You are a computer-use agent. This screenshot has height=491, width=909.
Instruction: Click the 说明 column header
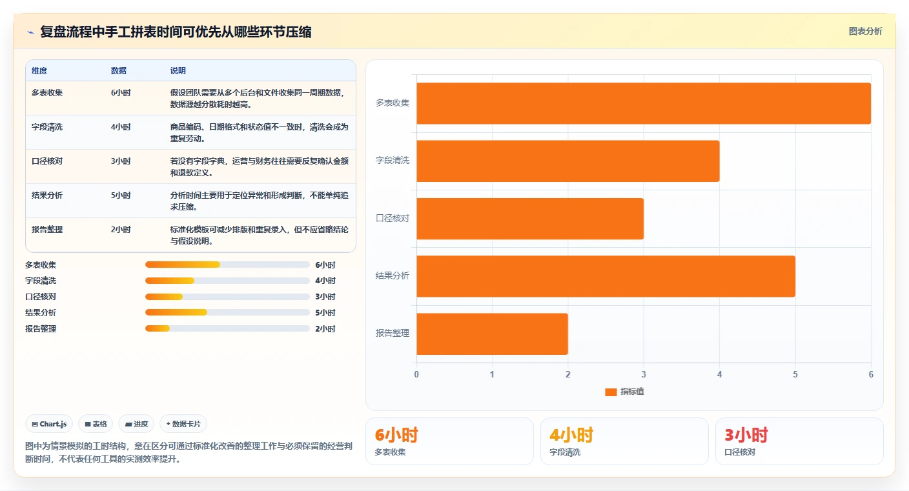pos(178,71)
